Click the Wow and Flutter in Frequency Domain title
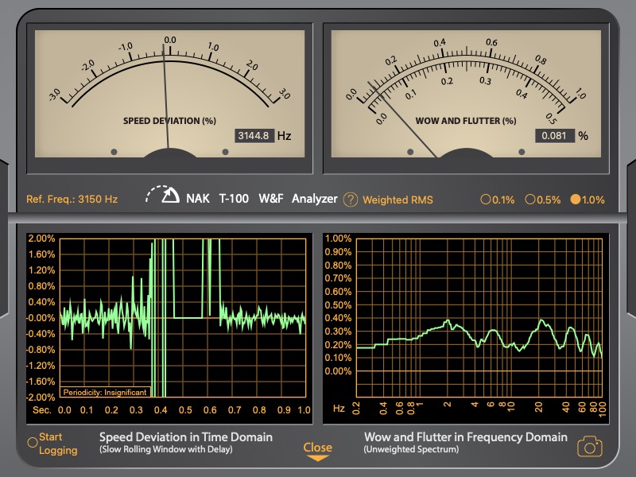Image resolution: width=636 pixels, height=477 pixels. pyautogui.click(x=466, y=436)
